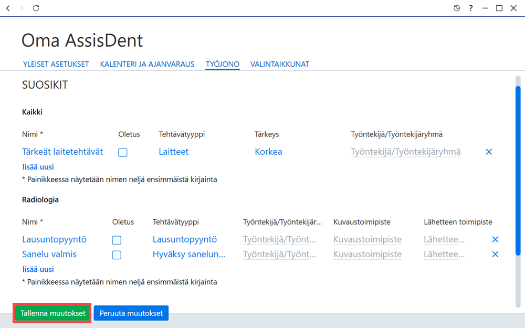Go back with the left arrow icon

tap(8, 8)
